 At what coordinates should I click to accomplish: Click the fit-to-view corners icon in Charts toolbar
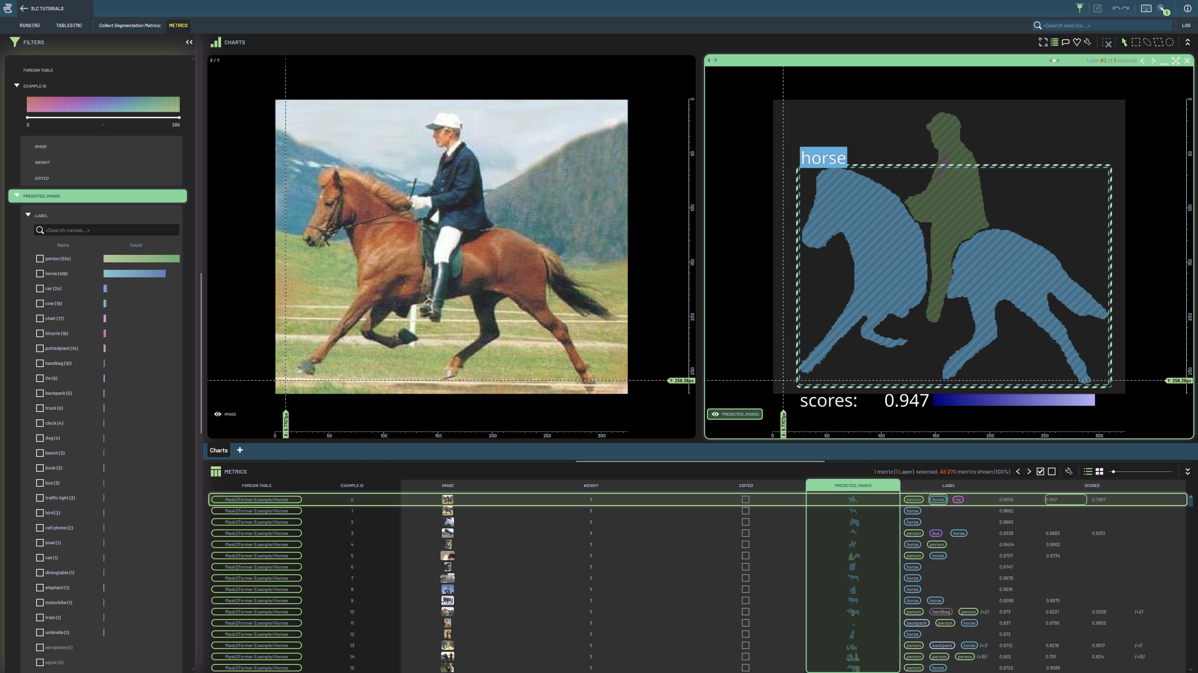click(x=1043, y=42)
